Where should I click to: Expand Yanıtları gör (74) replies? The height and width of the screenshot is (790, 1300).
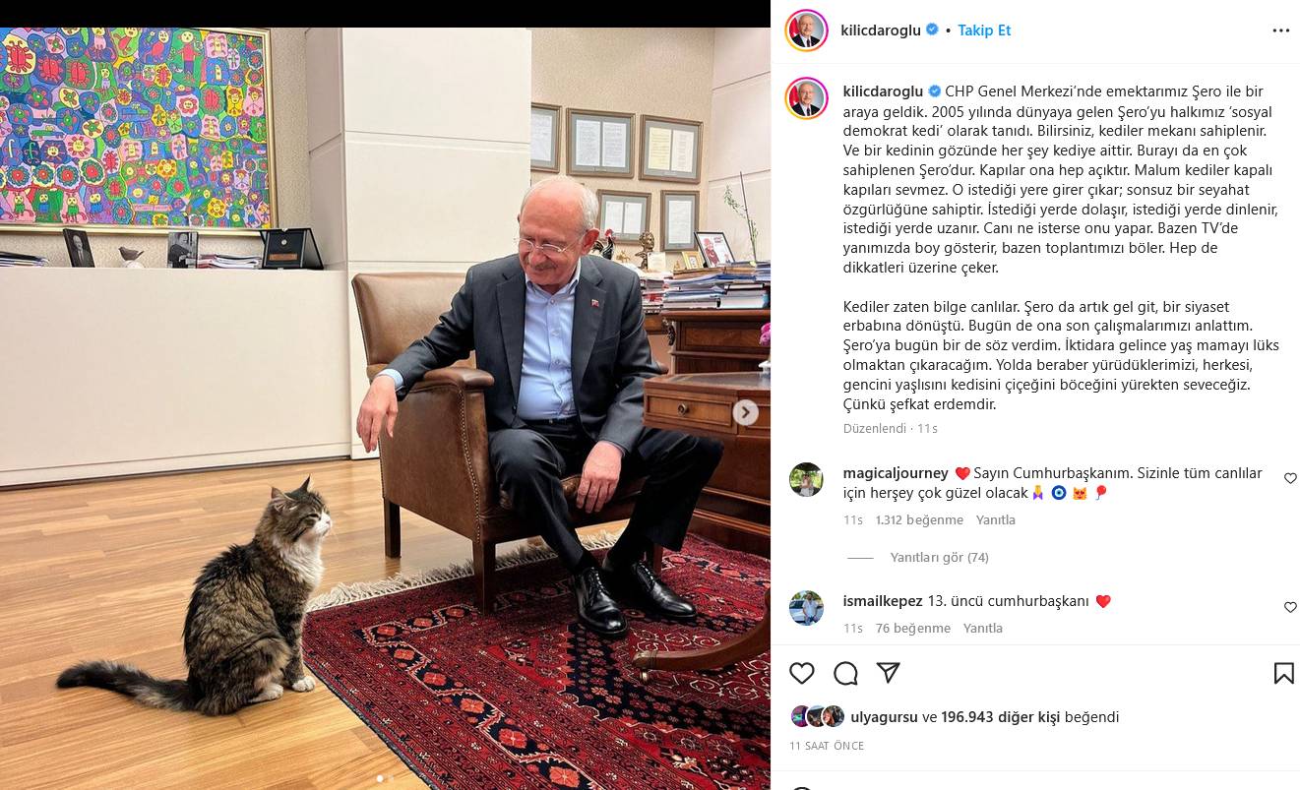939,557
